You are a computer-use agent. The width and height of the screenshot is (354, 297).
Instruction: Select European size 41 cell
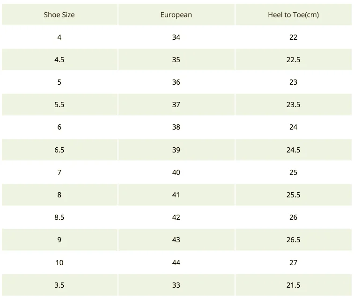point(177,195)
